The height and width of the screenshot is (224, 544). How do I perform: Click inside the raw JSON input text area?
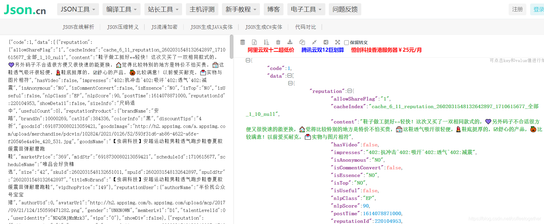point(116,129)
